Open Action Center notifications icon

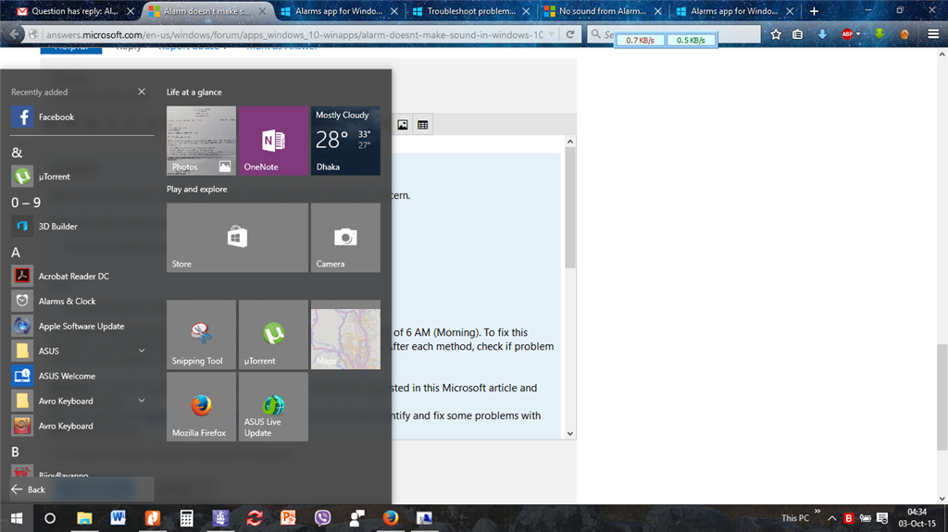[x=882, y=518]
